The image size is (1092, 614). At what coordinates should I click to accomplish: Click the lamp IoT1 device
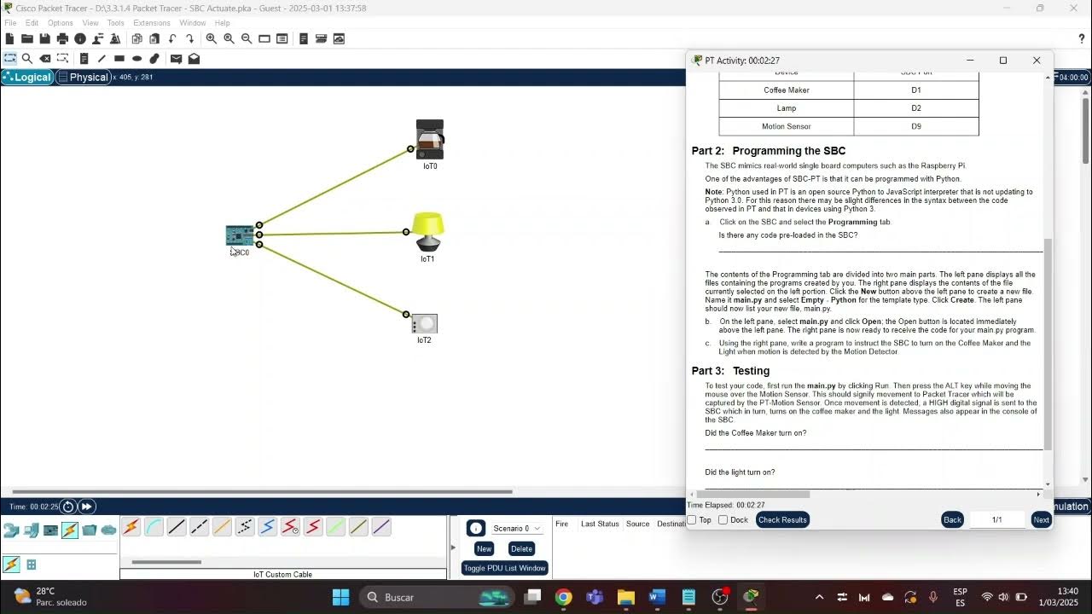427,231
